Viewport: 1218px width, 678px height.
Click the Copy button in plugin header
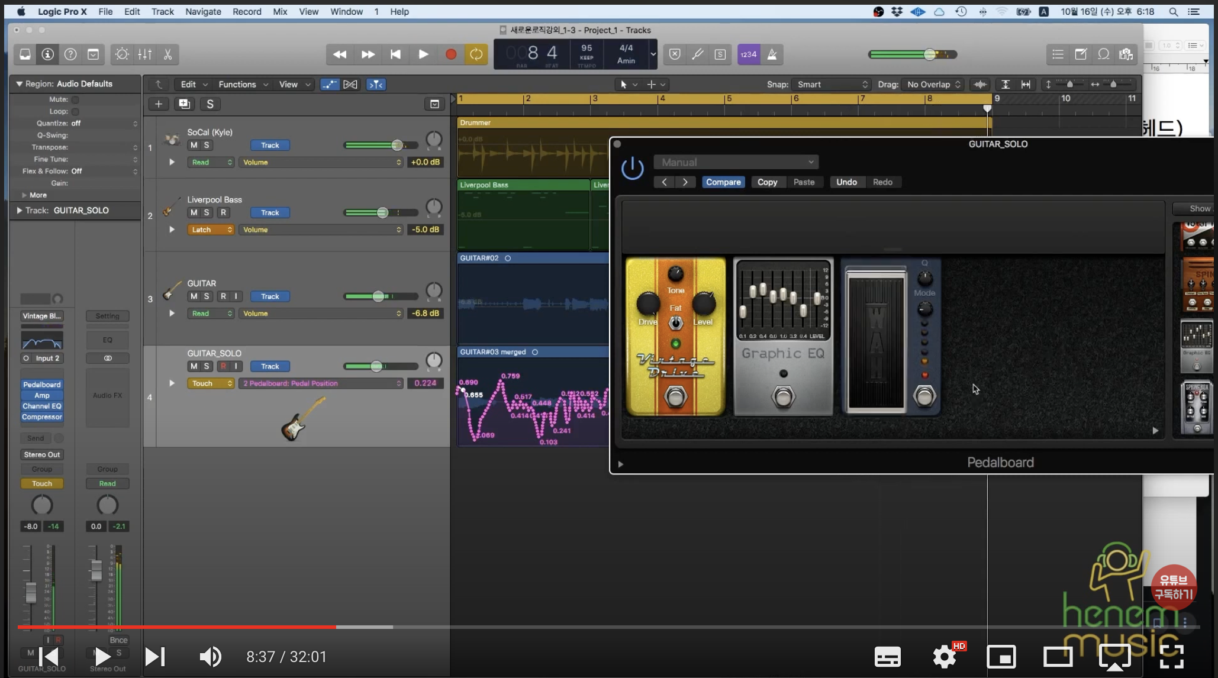point(767,182)
